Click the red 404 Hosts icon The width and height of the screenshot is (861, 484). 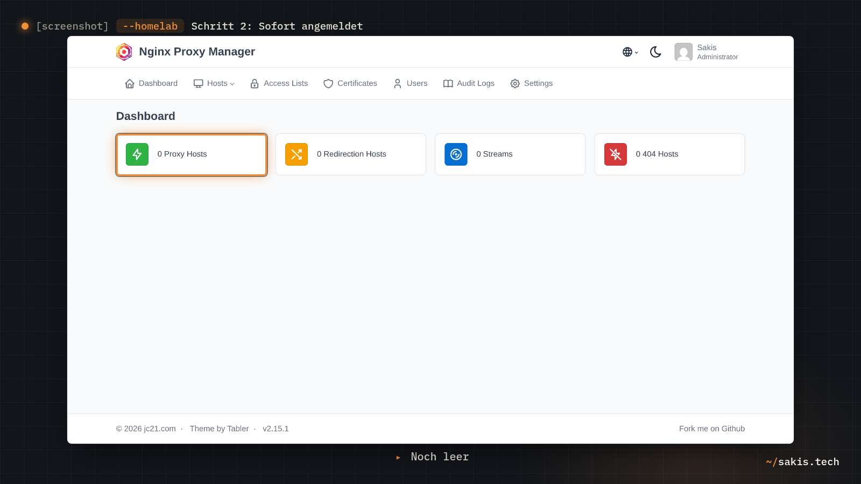tap(616, 154)
